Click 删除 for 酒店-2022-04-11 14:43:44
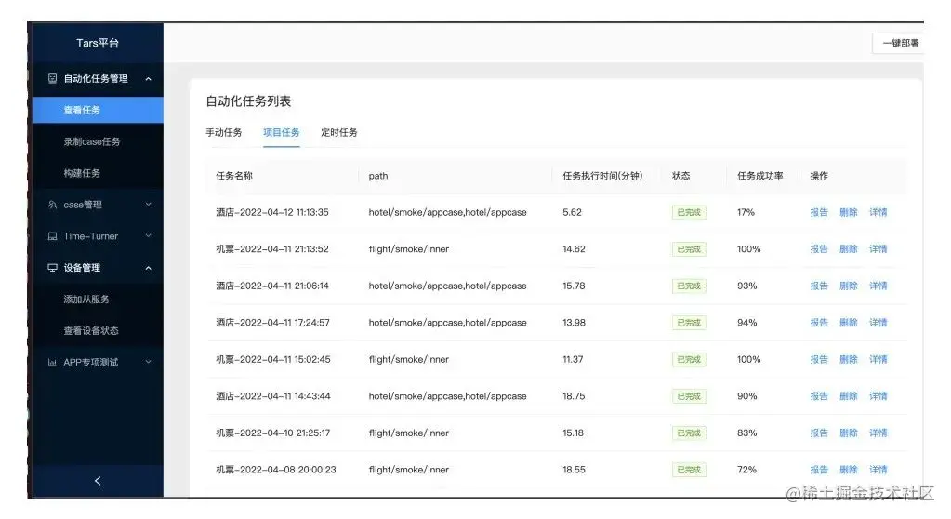This screenshot has height=519, width=951. [849, 396]
